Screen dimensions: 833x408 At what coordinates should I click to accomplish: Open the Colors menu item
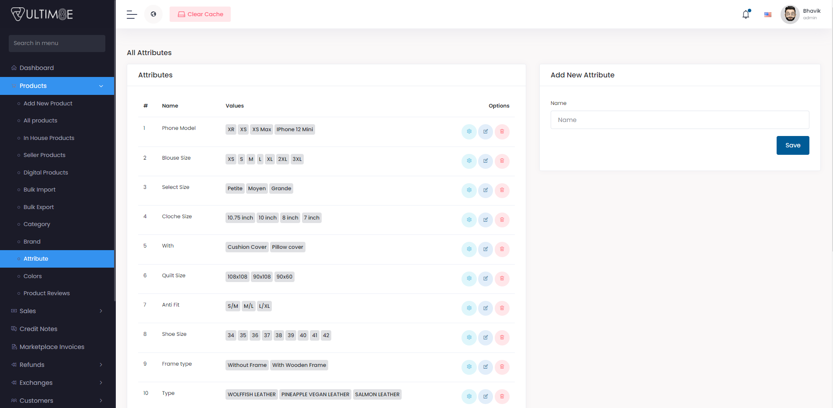(33, 276)
